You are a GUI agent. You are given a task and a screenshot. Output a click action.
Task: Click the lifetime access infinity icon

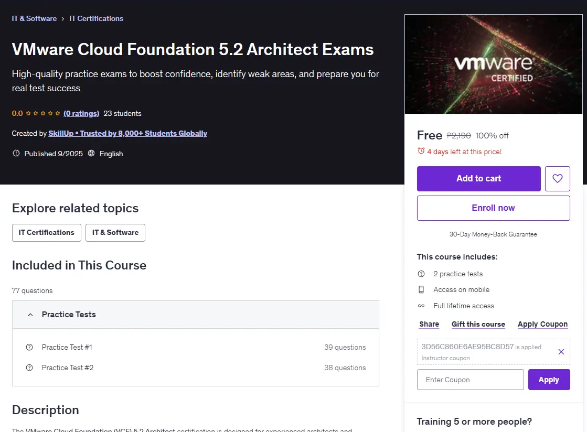point(421,306)
